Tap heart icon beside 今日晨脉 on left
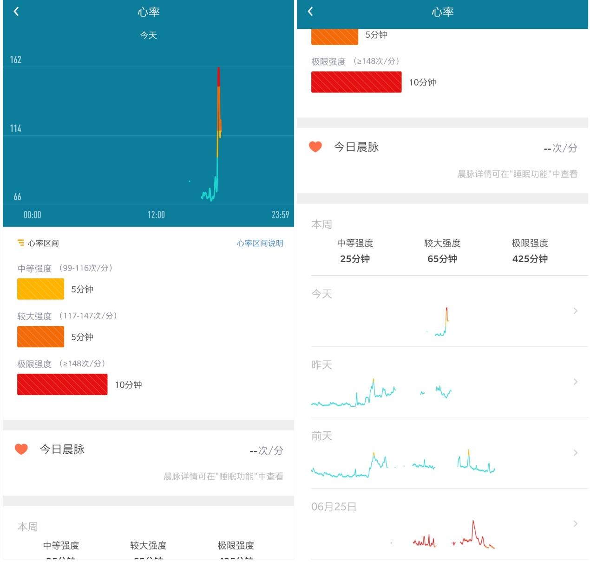Screen dimensions: 590x562 (21, 449)
